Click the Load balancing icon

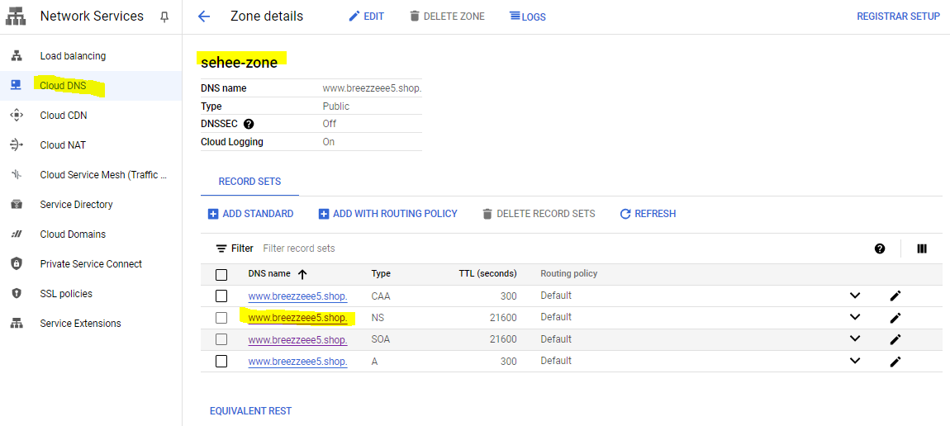click(x=17, y=55)
